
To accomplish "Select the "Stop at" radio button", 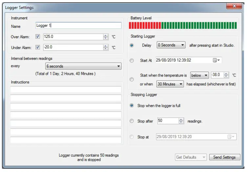I will coord(132,137).
